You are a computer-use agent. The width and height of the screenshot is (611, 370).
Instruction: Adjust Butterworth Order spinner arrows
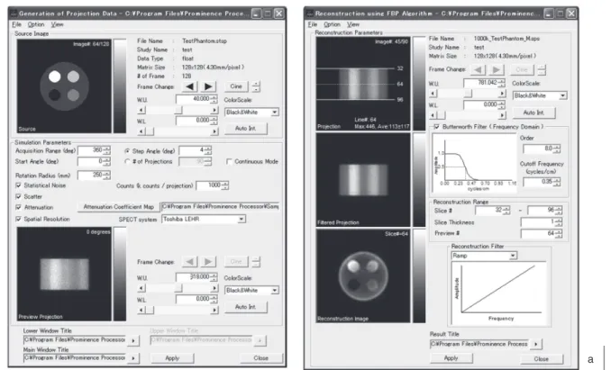click(556, 149)
